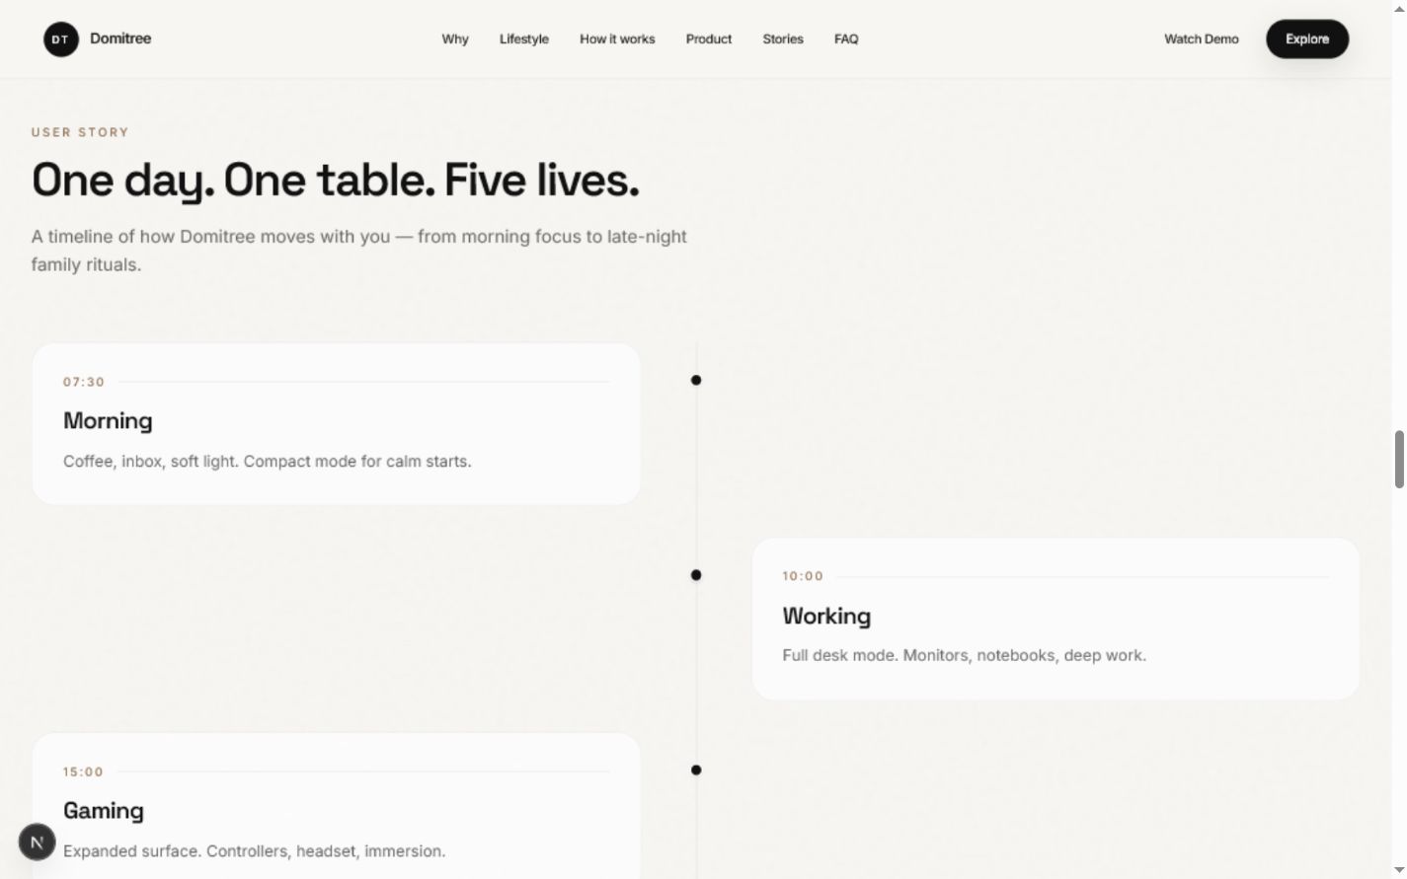The width and height of the screenshot is (1407, 879).
Task: Click the Working timeline card
Action: click(x=1055, y=620)
